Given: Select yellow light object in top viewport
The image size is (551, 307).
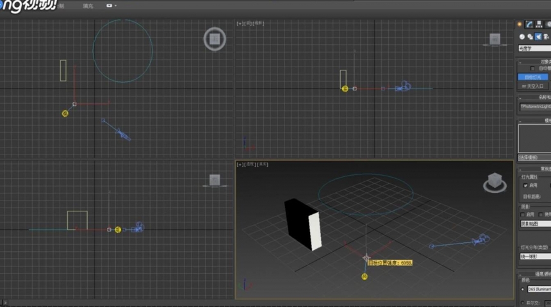Looking at the screenshot, I should [x=65, y=113].
